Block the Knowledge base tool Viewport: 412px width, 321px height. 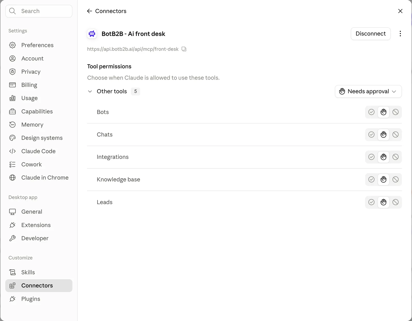pyautogui.click(x=396, y=179)
